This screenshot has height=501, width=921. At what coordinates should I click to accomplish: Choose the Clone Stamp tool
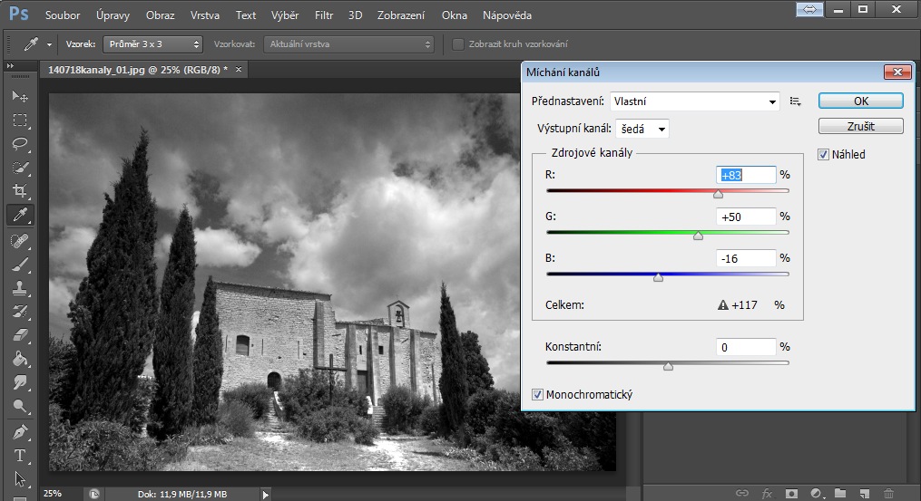pos(19,288)
